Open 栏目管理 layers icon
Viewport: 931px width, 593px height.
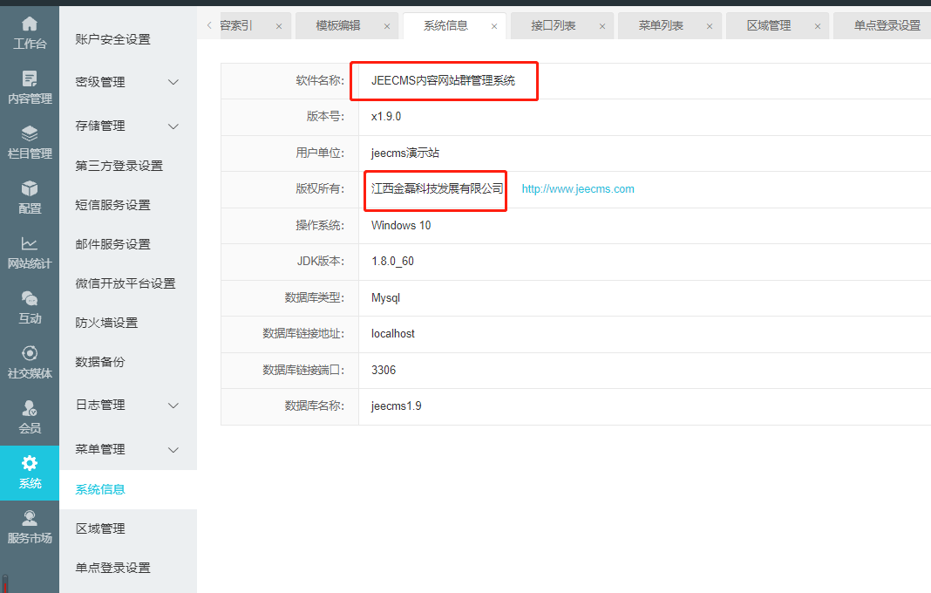point(29,133)
